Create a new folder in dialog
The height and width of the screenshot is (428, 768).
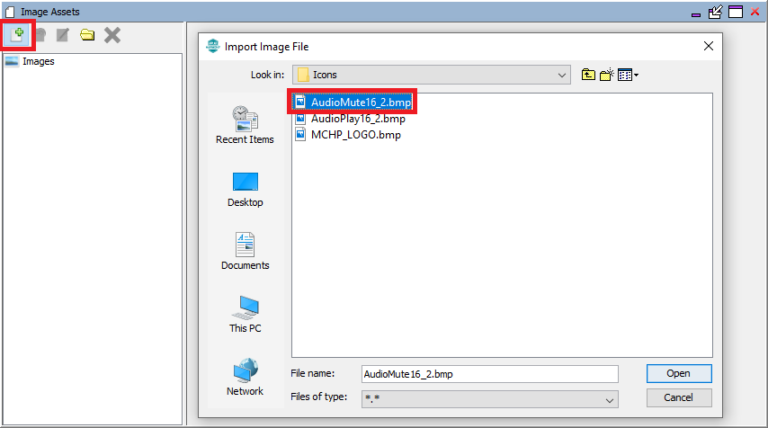coord(607,75)
